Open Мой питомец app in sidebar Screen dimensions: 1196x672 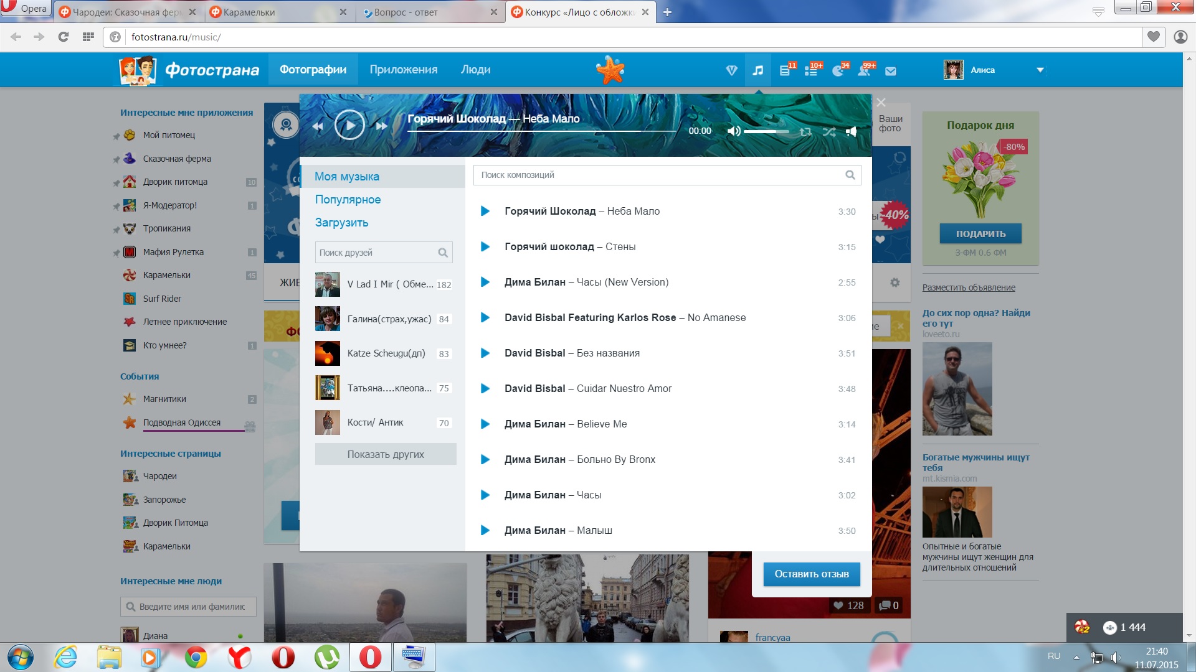[169, 135]
